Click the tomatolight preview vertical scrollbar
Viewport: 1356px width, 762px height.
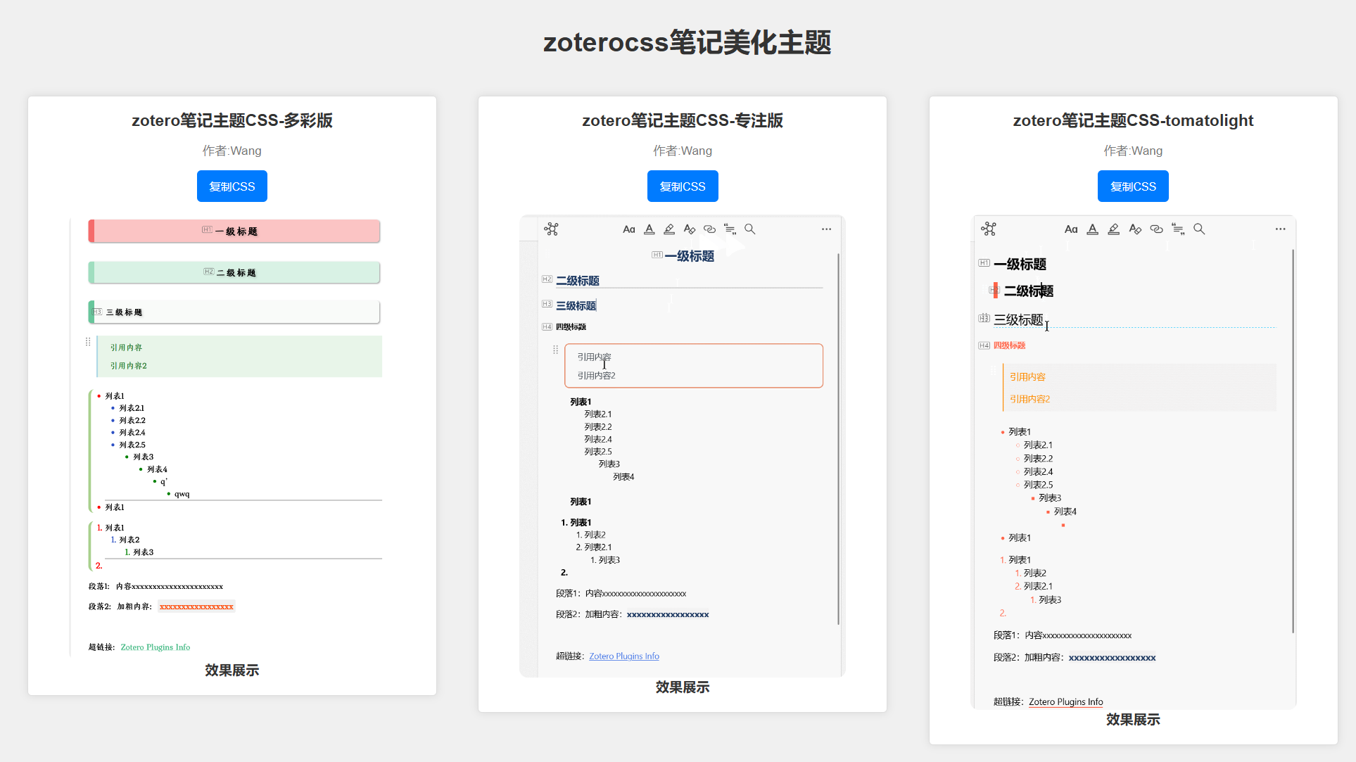1293,441
